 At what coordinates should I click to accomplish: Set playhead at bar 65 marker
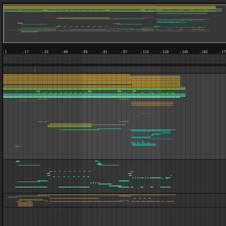pyautogui.click(x=85, y=52)
